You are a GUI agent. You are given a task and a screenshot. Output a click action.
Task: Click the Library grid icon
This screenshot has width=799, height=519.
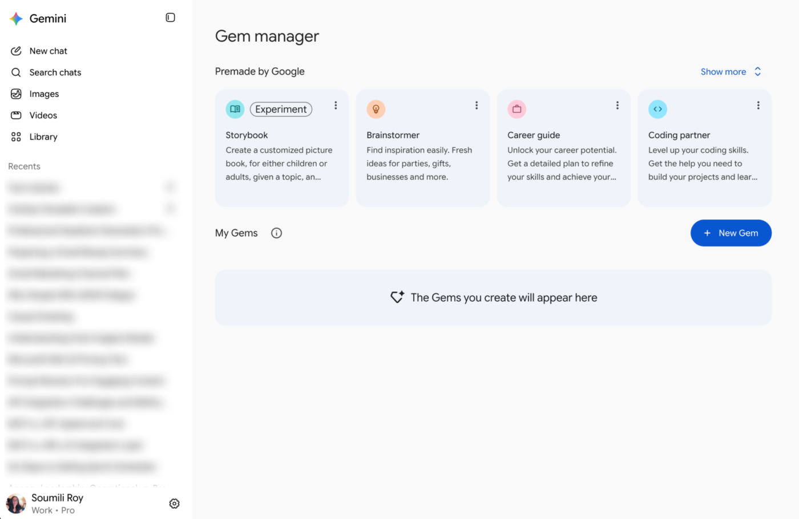click(16, 137)
